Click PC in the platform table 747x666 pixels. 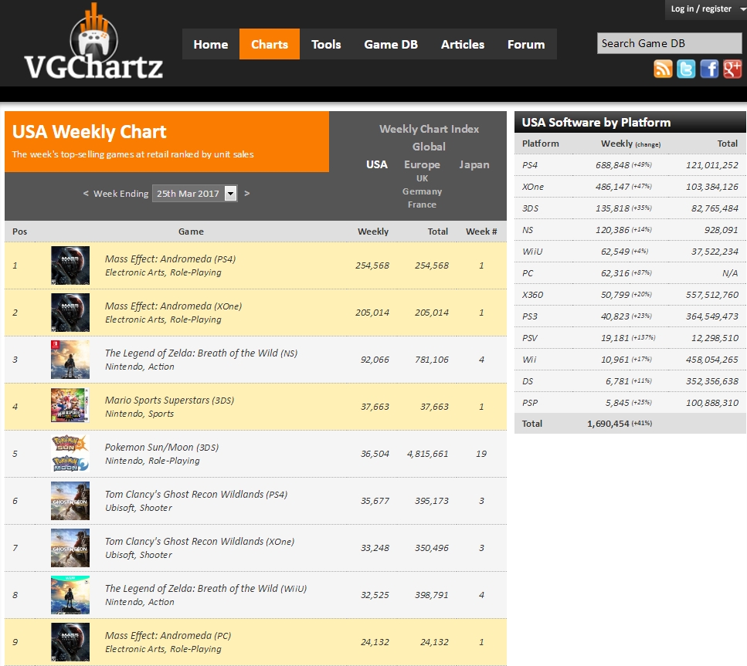[528, 273]
